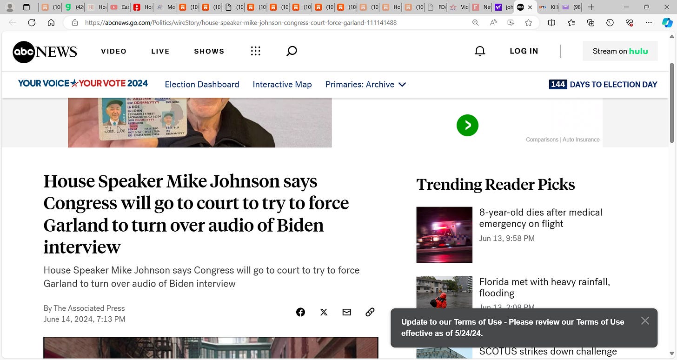
Task: Open the SHOWS menu
Action: 209,51
